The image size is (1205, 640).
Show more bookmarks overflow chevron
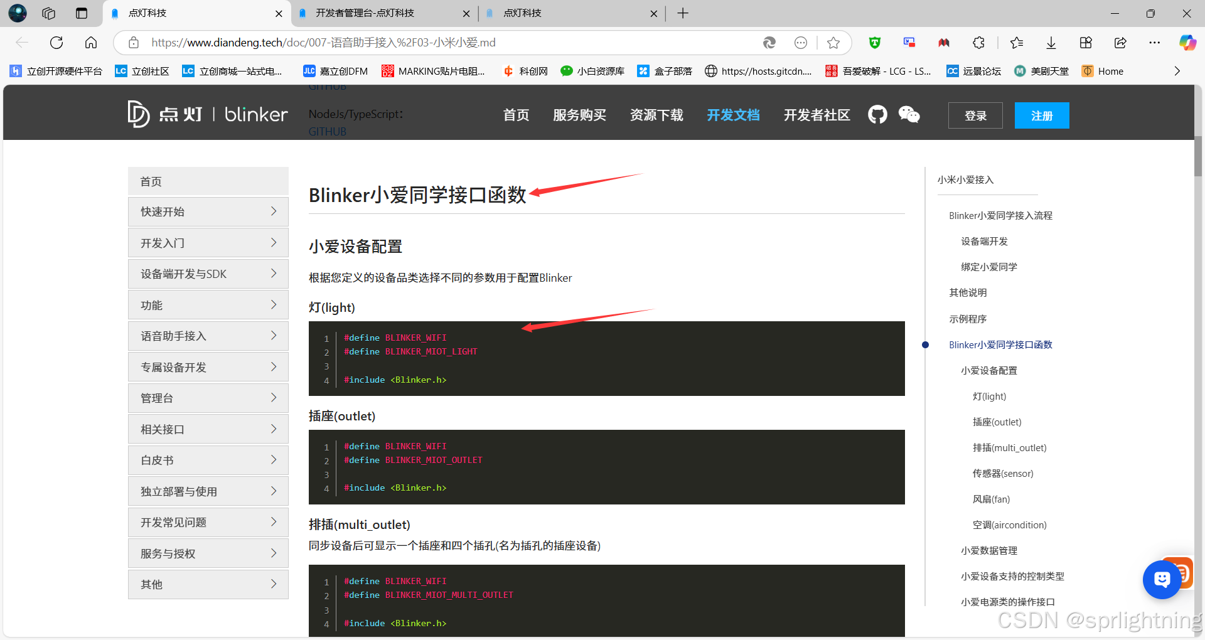coord(1177,71)
